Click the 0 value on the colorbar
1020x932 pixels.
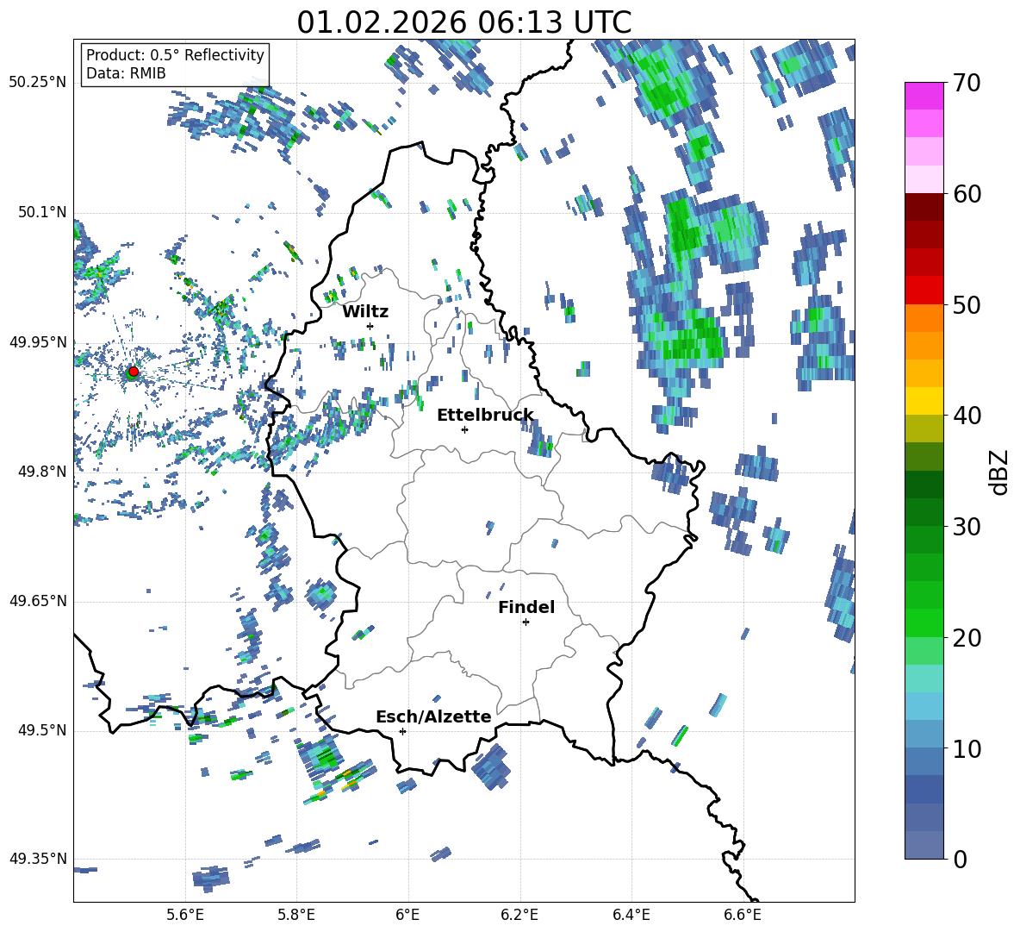960,859
